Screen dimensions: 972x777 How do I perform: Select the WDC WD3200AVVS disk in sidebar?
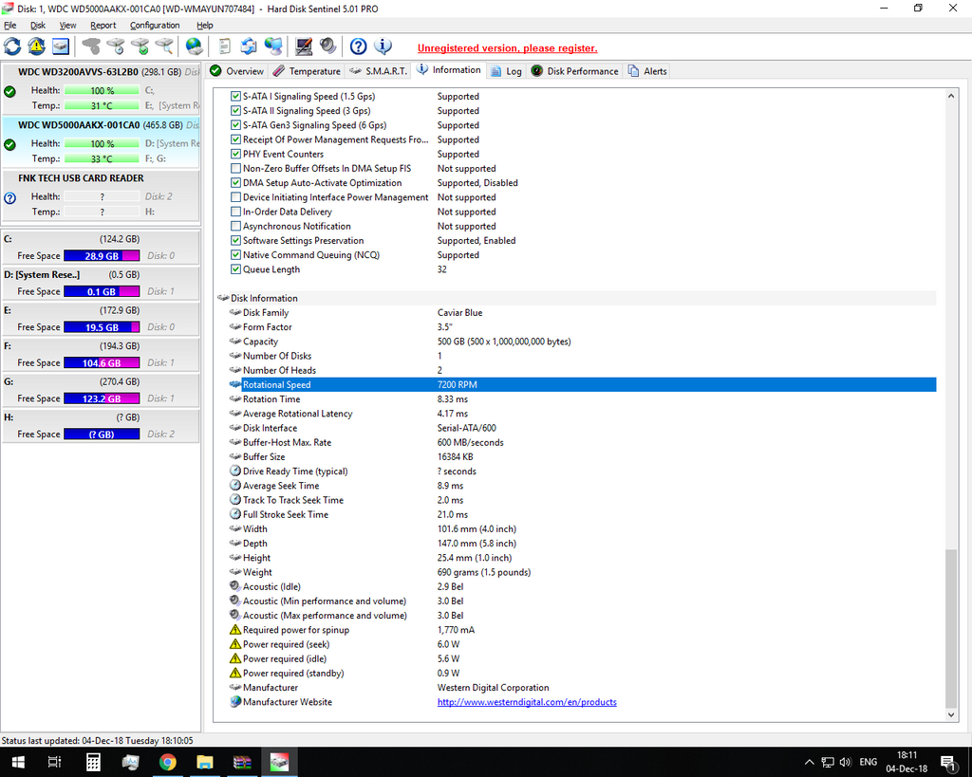tap(78, 72)
